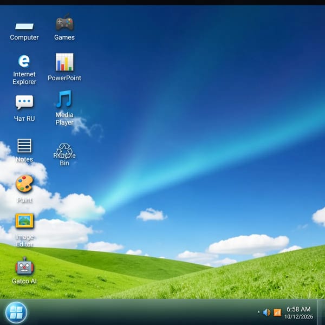Open the Recycle Bin icon
Image resolution: width=325 pixels, height=325 pixels.
(64, 151)
